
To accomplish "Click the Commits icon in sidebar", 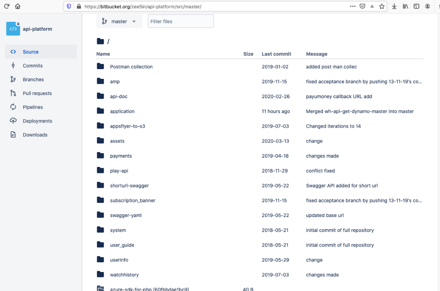I will coord(13,65).
